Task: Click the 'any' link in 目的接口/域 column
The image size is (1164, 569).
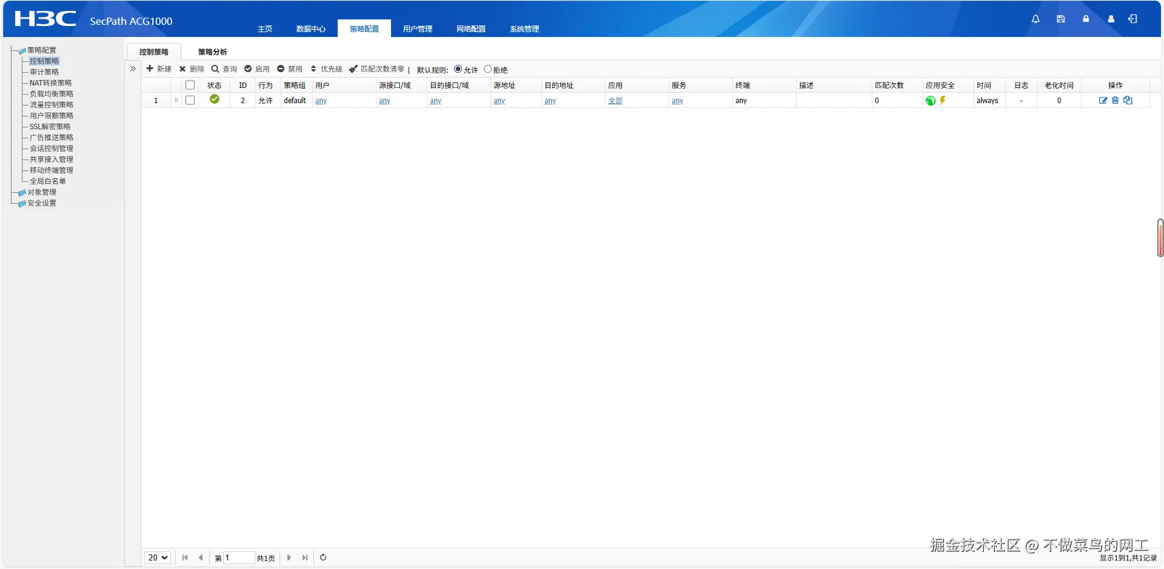Action: point(436,101)
